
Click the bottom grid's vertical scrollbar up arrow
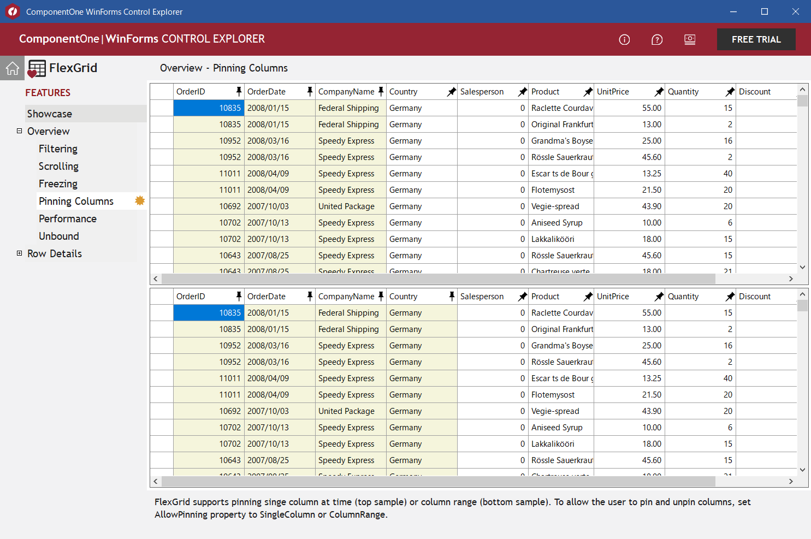802,294
